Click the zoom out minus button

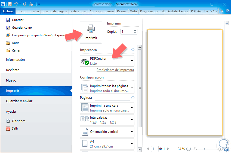tap(189, 149)
